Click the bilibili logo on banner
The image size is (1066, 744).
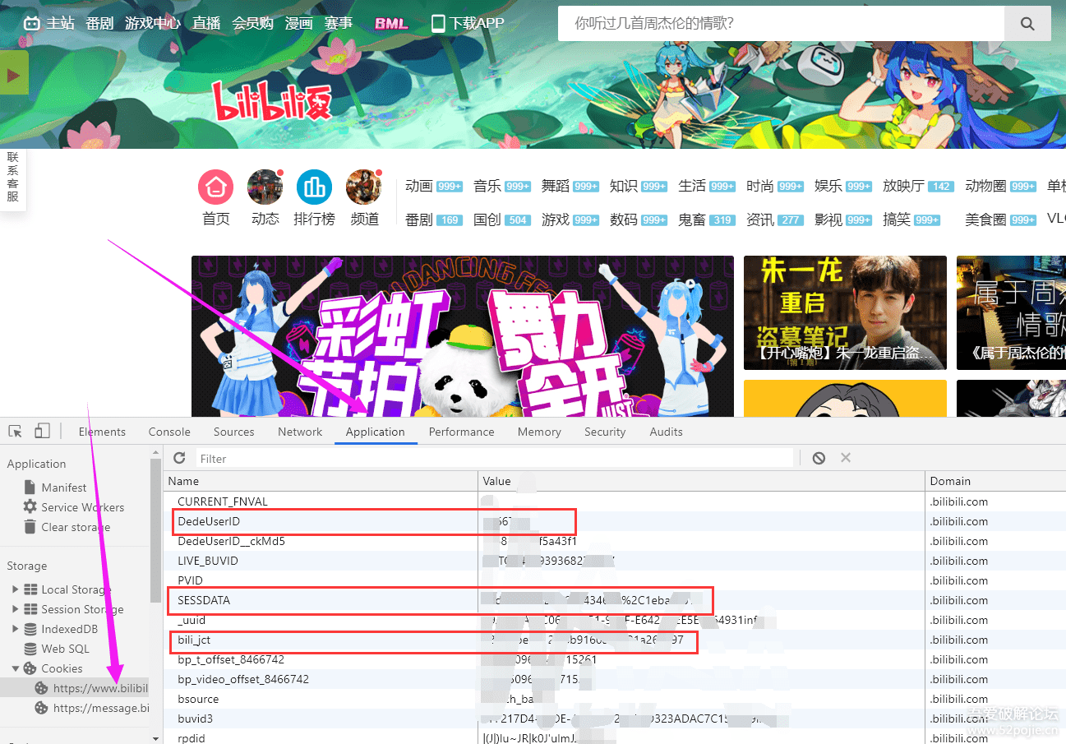271,102
